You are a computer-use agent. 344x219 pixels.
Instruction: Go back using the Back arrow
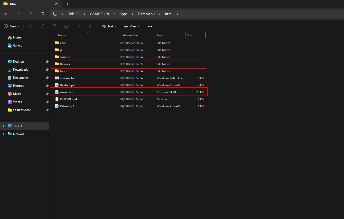click(6, 14)
